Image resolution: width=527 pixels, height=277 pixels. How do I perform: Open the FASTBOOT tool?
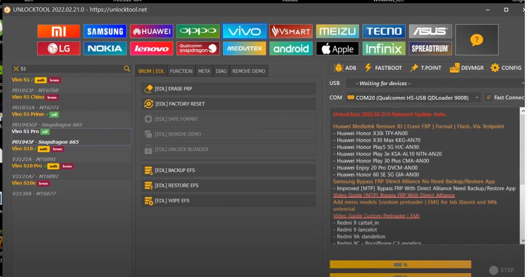tap(383, 68)
